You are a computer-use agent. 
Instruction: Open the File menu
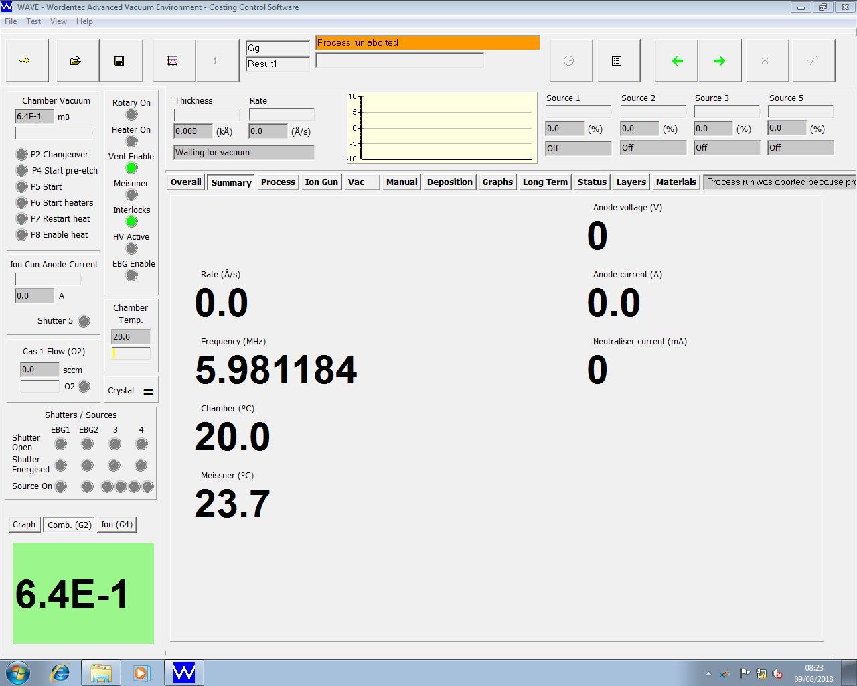[x=11, y=21]
